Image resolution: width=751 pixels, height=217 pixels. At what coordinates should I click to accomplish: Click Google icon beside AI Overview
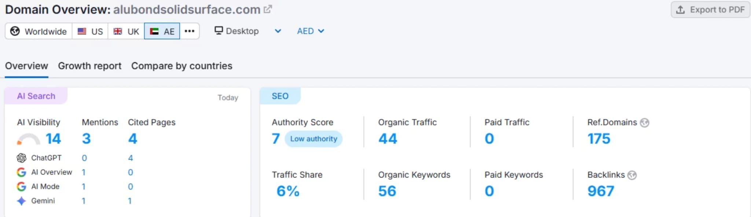(x=22, y=172)
